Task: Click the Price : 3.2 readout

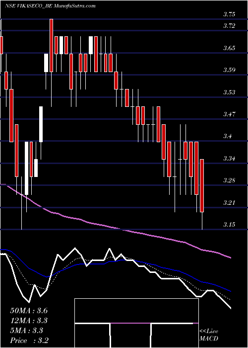Action: [x=29, y=341]
